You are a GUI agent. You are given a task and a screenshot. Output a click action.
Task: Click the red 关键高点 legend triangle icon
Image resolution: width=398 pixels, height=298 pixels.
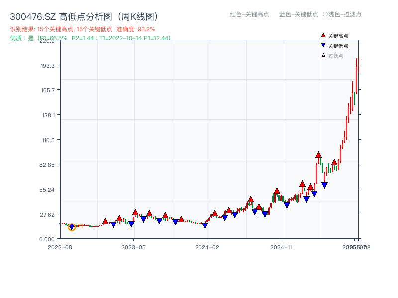323,35
